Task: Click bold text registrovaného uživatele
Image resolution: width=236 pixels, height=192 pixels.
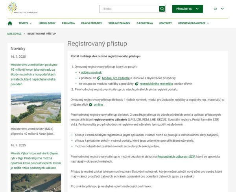Action: 110,120
